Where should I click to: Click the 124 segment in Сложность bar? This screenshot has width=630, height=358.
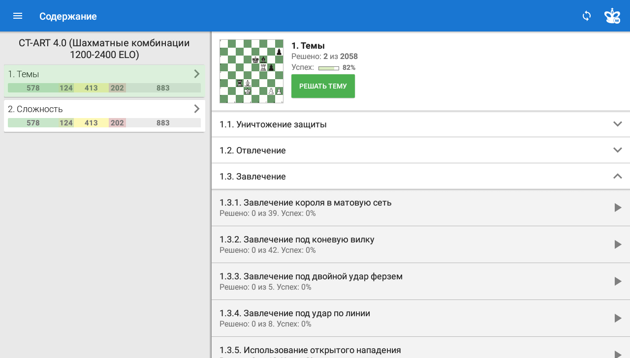(66, 123)
